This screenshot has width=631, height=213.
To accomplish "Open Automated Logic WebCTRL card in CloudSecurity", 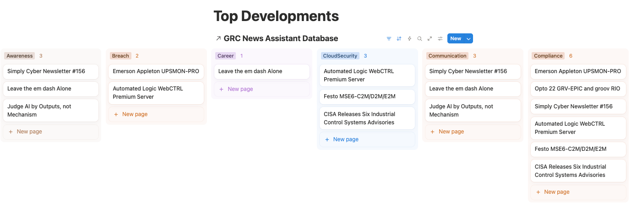I will [x=367, y=75].
